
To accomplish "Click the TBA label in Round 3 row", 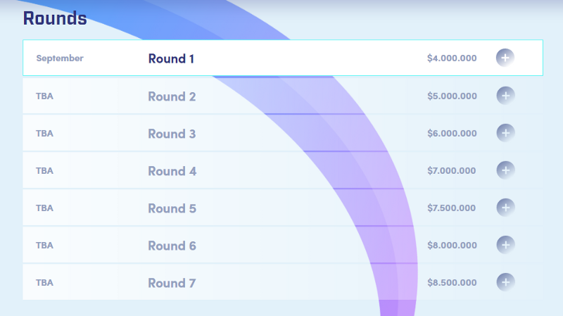I will click(44, 134).
